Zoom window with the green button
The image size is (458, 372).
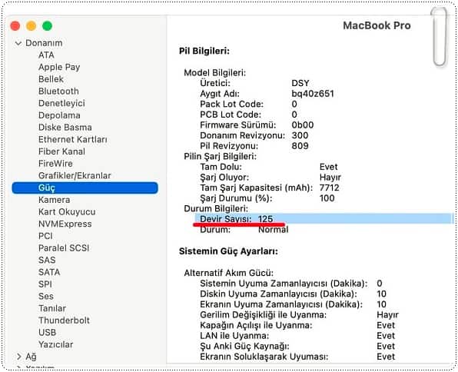(x=47, y=25)
